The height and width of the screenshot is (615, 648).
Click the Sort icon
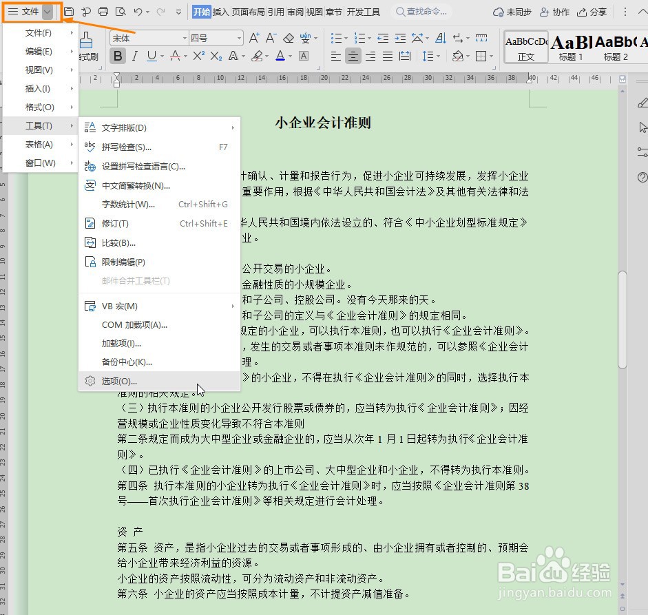441,39
